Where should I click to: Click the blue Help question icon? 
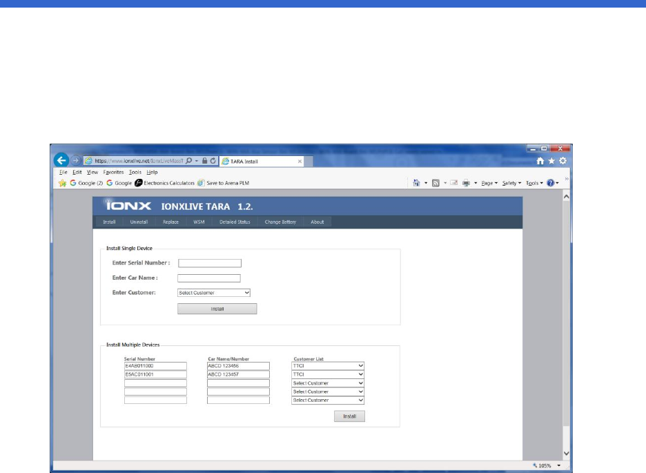tap(551, 183)
